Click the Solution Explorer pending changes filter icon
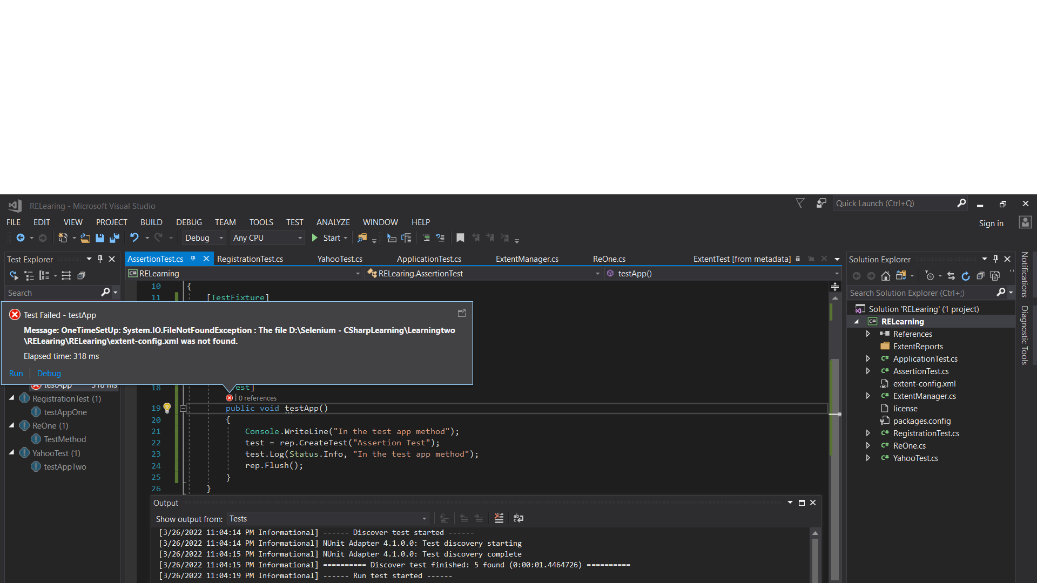 click(930, 276)
